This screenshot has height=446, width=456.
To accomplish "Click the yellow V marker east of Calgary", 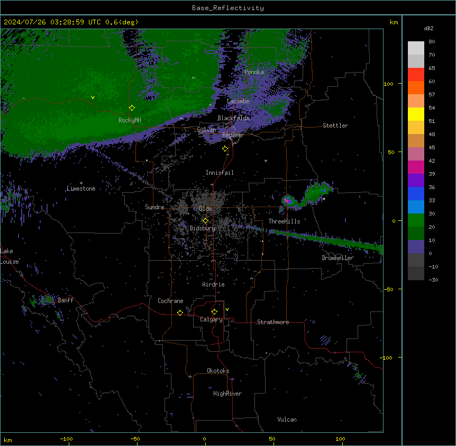I will [x=227, y=309].
